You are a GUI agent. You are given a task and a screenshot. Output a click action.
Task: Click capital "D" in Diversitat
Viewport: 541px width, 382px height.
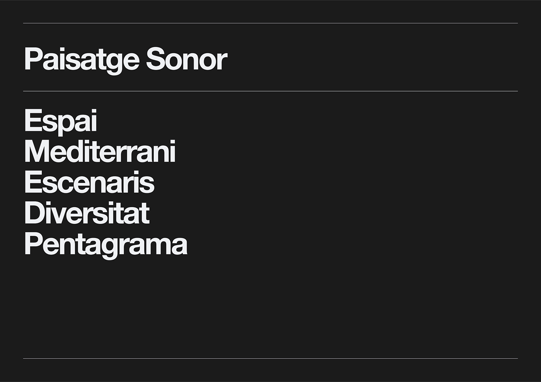[34, 213]
